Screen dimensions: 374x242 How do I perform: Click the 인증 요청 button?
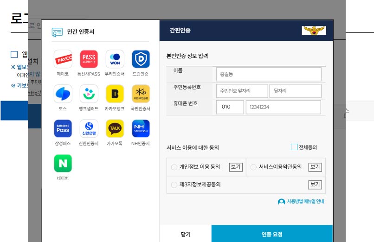(272, 234)
